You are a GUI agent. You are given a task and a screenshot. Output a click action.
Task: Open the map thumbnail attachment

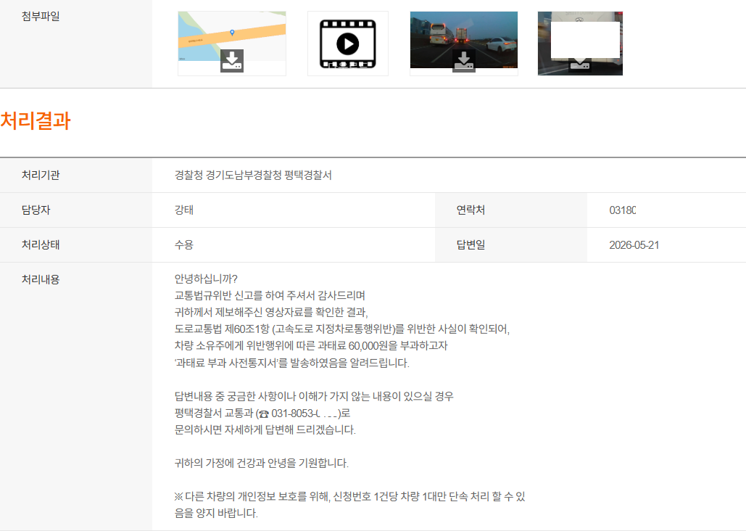pos(232,44)
